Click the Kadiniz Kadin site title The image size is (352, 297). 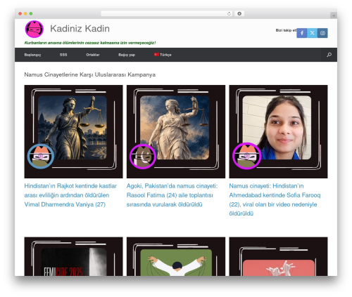[x=80, y=29]
